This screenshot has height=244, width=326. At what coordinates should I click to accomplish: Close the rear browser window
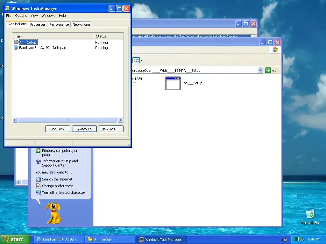tap(253, 24)
